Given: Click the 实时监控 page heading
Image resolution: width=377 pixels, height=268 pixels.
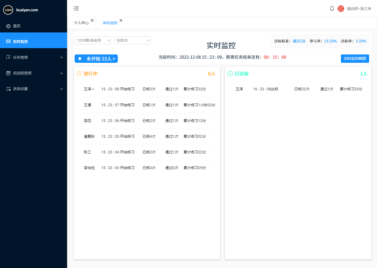Looking at the screenshot, I should click(221, 46).
